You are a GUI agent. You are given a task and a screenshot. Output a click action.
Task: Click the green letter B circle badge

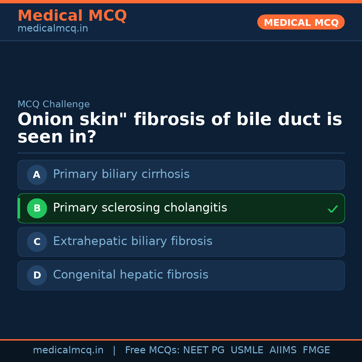37,208
